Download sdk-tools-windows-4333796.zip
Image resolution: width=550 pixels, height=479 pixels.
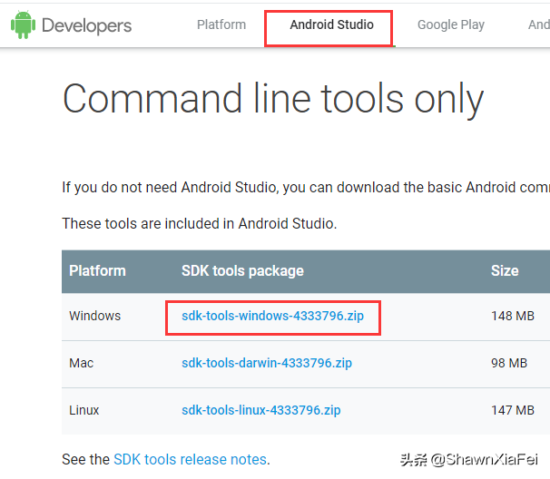(x=272, y=316)
